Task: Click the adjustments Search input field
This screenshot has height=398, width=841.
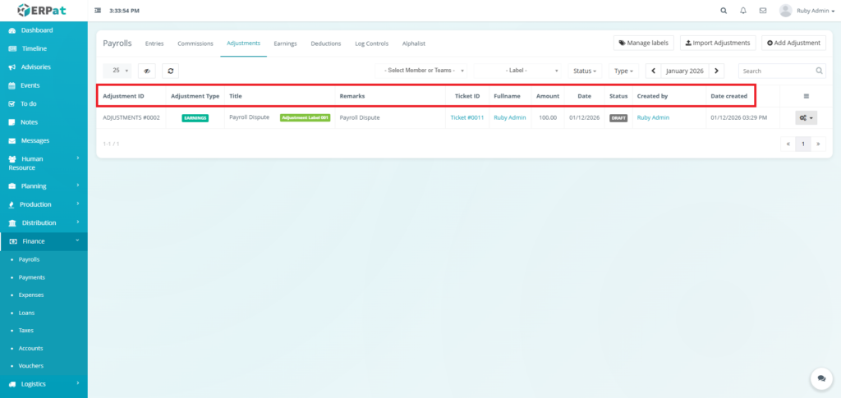Action: 777,71
